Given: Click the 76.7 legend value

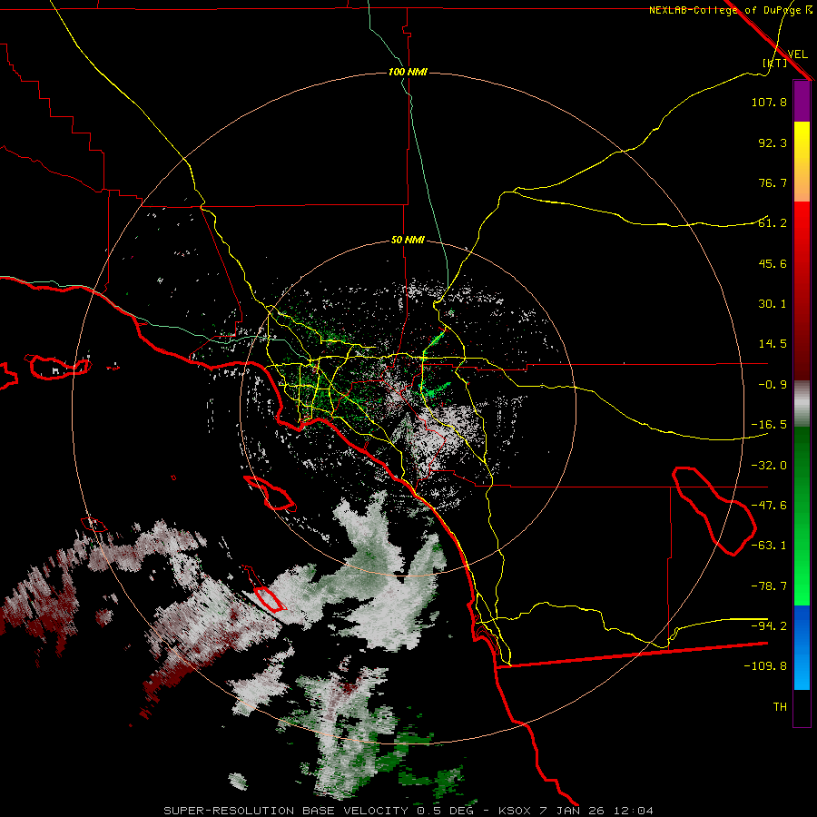Looking at the screenshot, I should pyautogui.click(x=773, y=182).
